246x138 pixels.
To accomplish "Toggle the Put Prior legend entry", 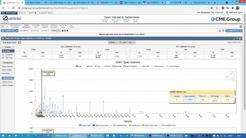I will (x=107, y=66).
